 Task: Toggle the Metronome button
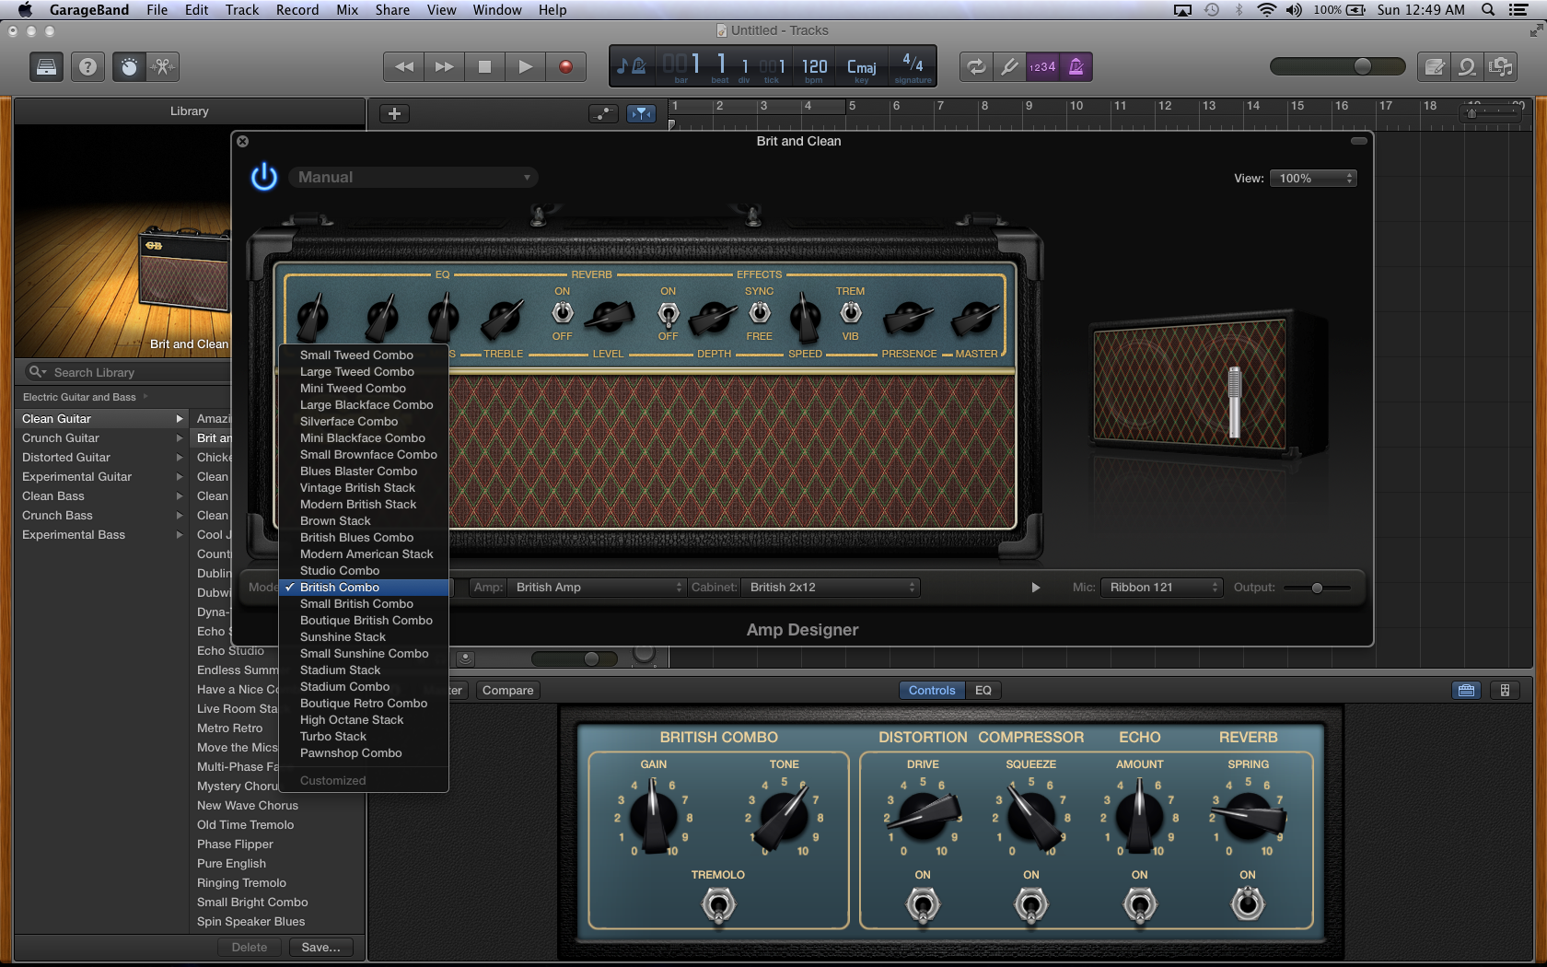[x=1076, y=66]
